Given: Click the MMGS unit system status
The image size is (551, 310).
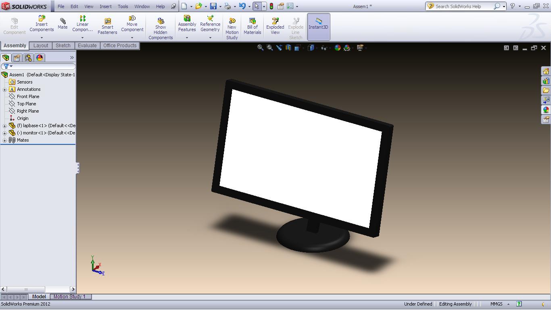Looking at the screenshot, I should coord(497,304).
